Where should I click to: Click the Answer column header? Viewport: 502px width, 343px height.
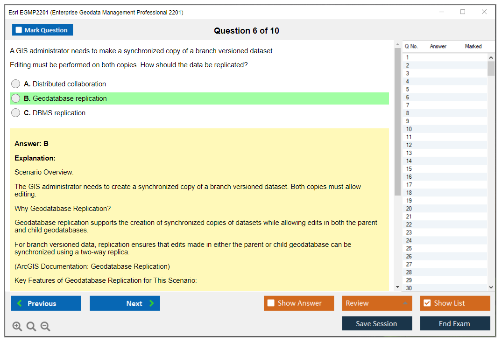click(x=438, y=46)
